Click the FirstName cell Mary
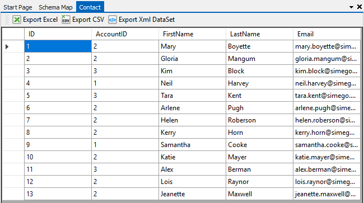The height and width of the screenshot is (203, 364). 192,46
